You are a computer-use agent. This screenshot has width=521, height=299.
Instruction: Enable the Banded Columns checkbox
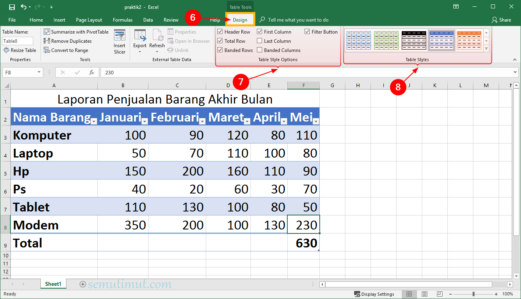tap(260, 50)
